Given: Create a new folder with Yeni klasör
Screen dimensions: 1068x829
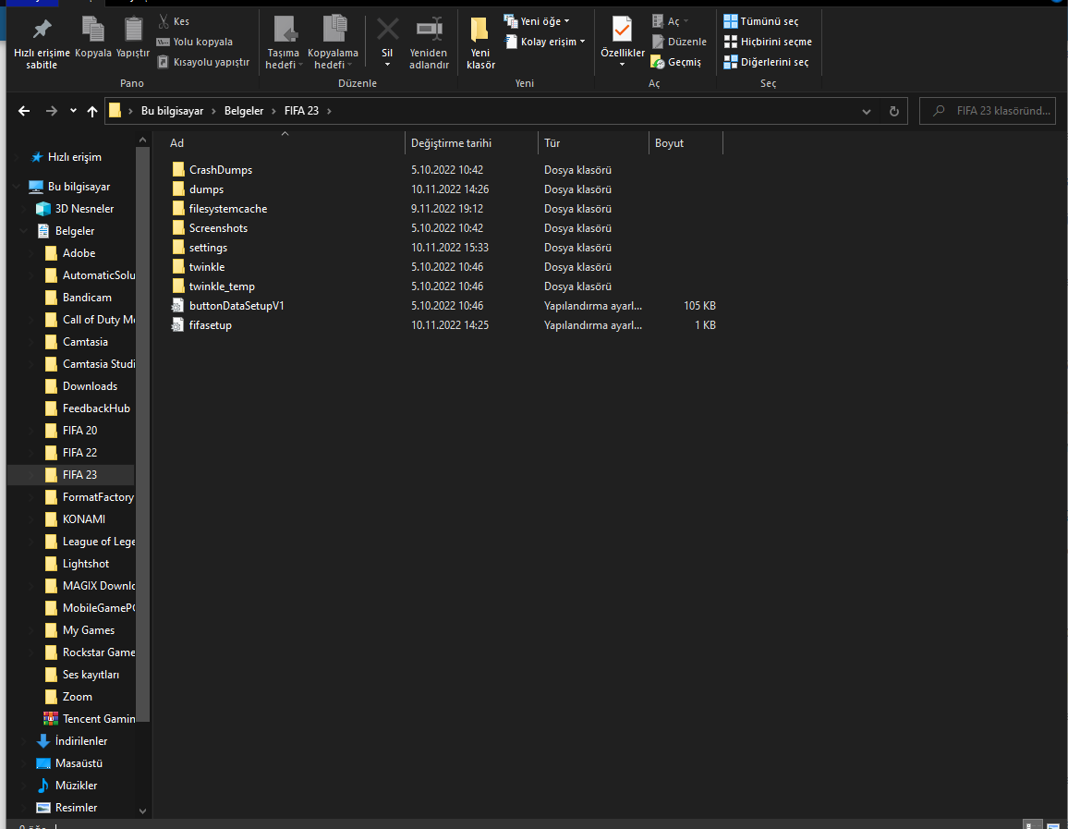Looking at the screenshot, I should 480,43.
